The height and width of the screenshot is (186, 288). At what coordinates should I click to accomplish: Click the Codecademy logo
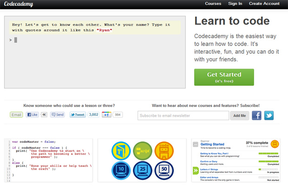tap(18, 4)
